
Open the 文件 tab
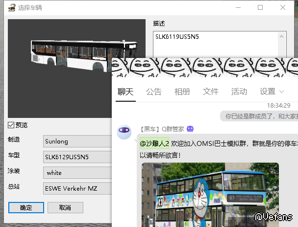point(211,92)
